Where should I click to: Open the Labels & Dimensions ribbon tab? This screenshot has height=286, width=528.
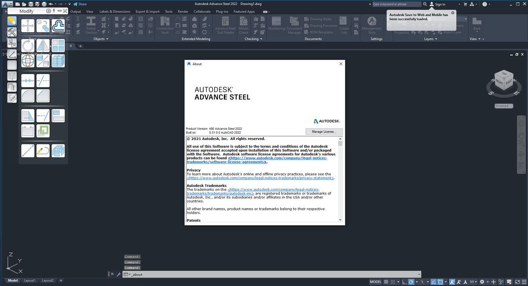coord(115,11)
